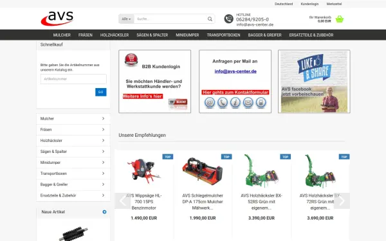The width and height of the screenshot is (386, 241).
Task: Expand the Sägen & Spalter sidebar category
Action: click(73, 152)
